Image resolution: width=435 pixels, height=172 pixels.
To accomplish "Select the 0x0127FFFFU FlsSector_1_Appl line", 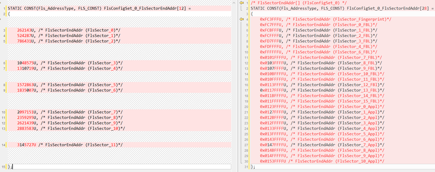I will pyautogui.click(x=343, y=112).
